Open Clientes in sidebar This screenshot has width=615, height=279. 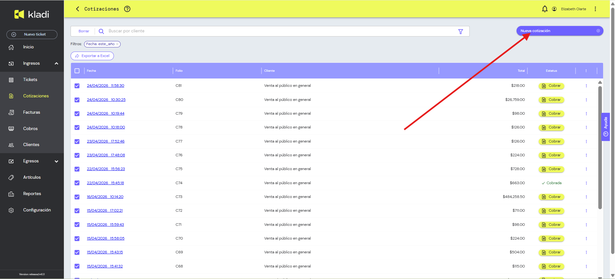pos(32,145)
